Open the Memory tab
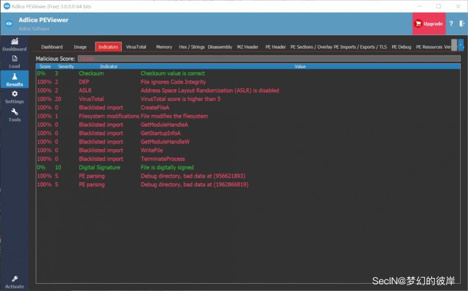This screenshot has width=468, height=291. pyautogui.click(x=164, y=47)
